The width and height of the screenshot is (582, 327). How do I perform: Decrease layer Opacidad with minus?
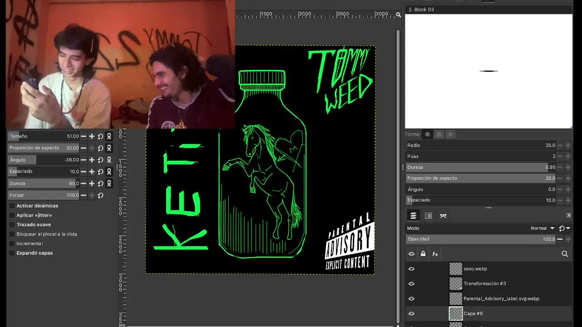pos(560,239)
